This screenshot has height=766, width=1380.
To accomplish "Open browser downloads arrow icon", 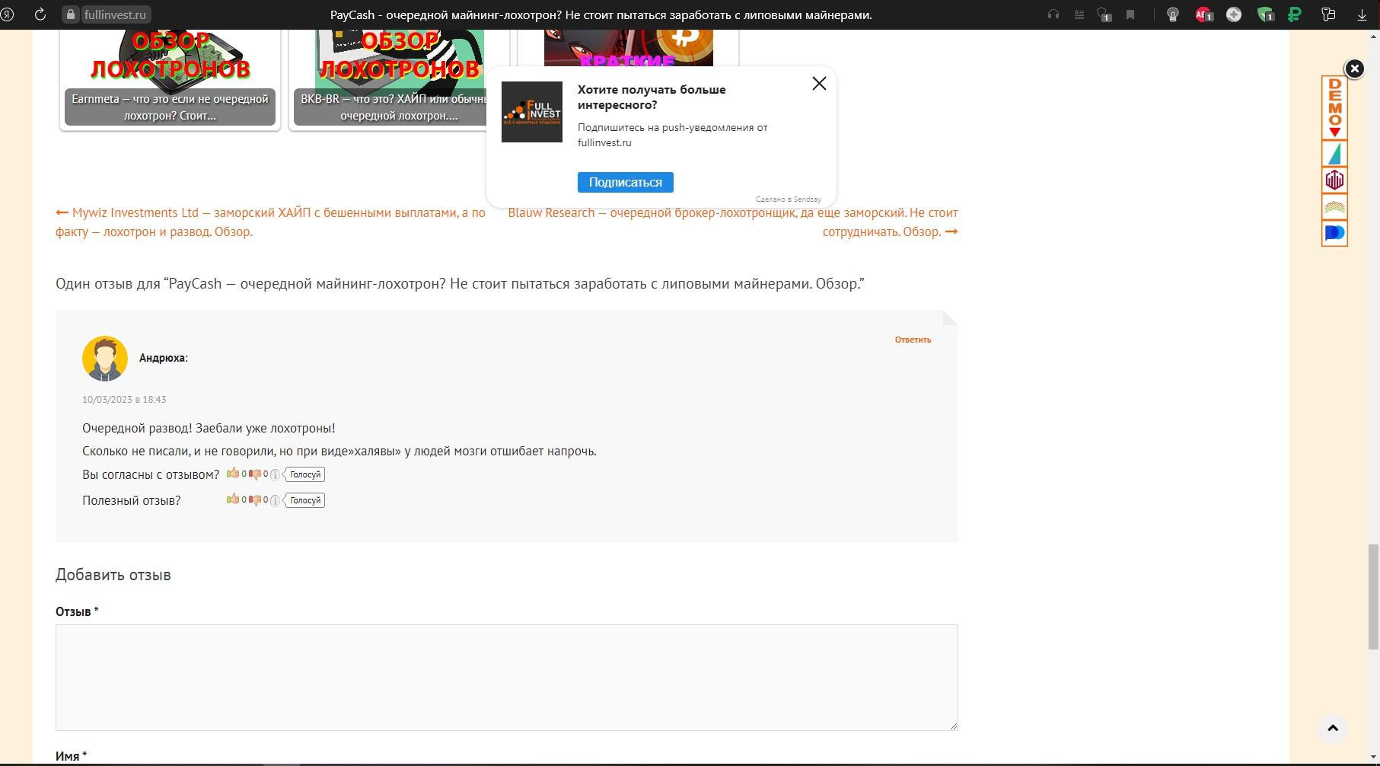I will point(1362,14).
